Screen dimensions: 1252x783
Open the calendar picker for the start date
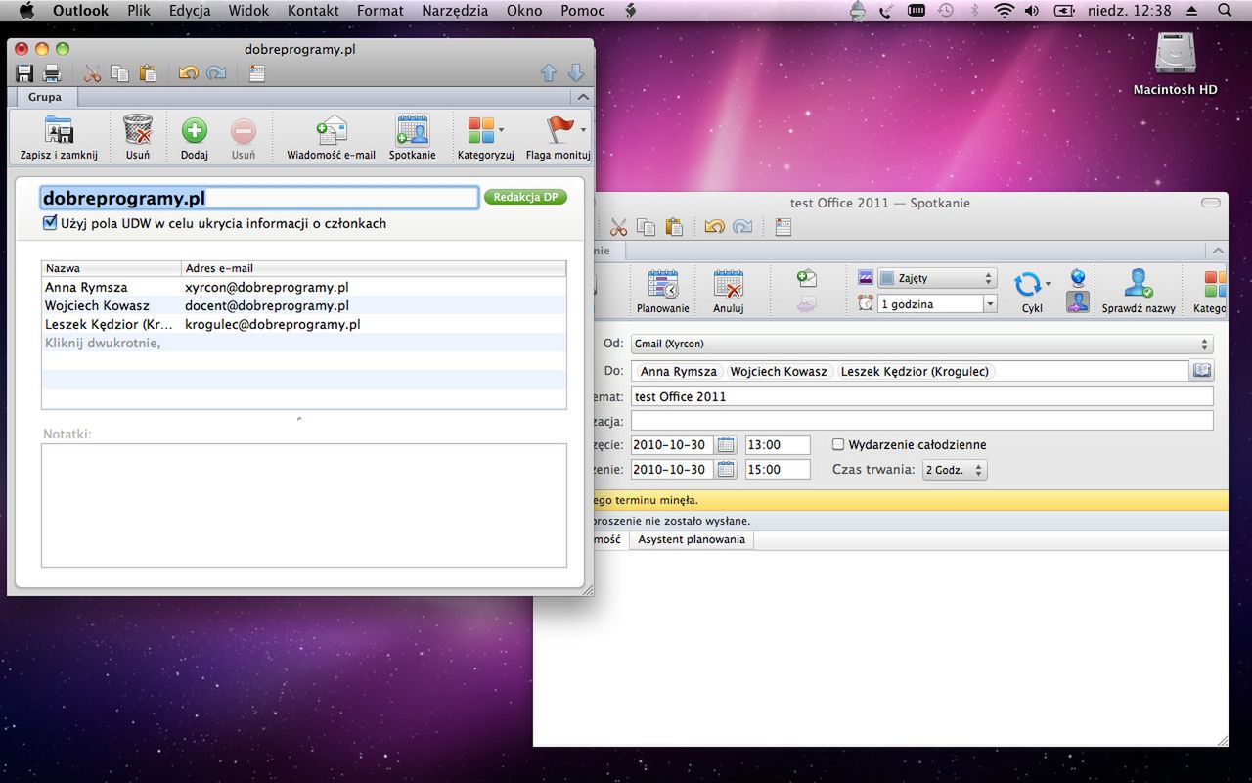(x=725, y=444)
